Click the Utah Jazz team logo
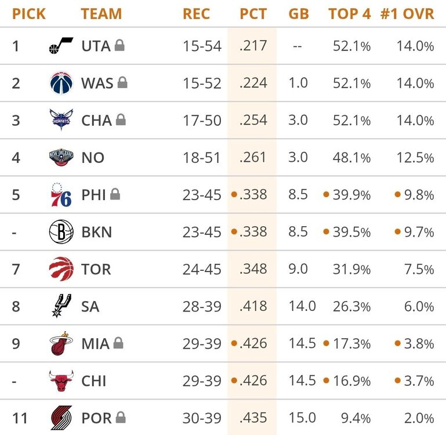The image size is (446, 435). pyautogui.click(x=61, y=46)
